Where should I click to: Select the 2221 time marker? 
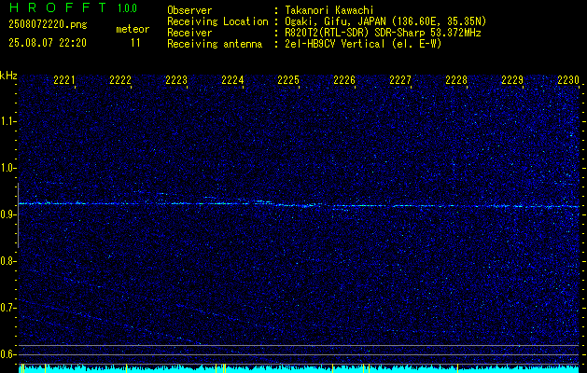pos(64,80)
